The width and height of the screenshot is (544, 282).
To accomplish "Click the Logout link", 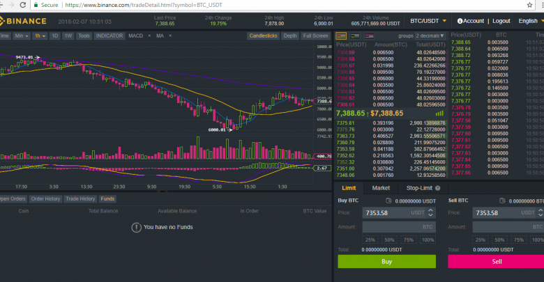I will tap(501, 21).
